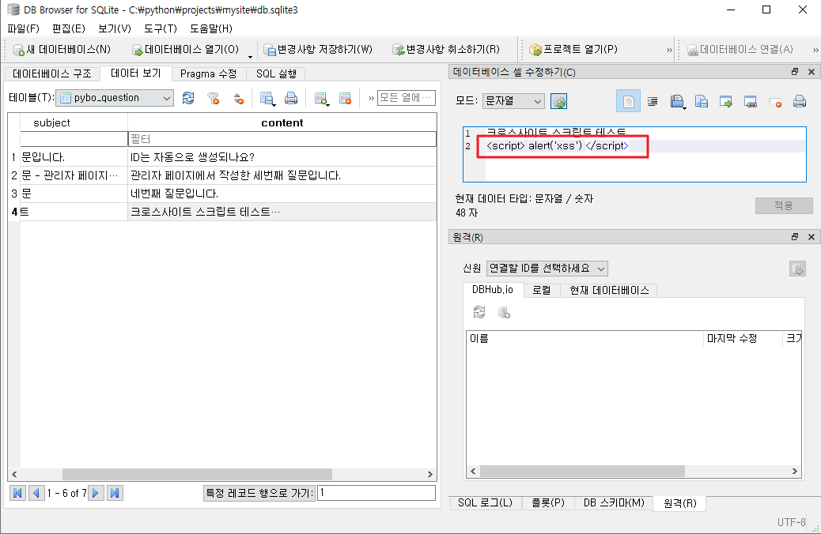Click Revert Changes (변경사항 취소하기) button
Screen dimensions: 821x534
click(446, 50)
